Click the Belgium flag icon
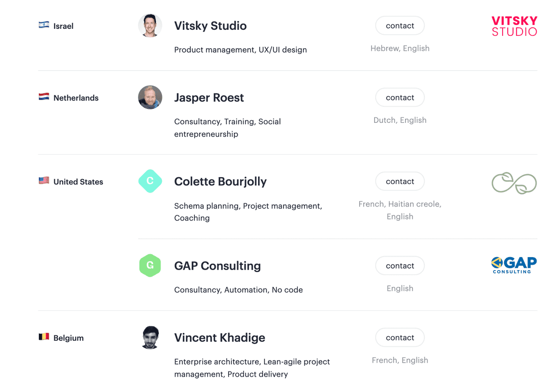 coord(44,337)
